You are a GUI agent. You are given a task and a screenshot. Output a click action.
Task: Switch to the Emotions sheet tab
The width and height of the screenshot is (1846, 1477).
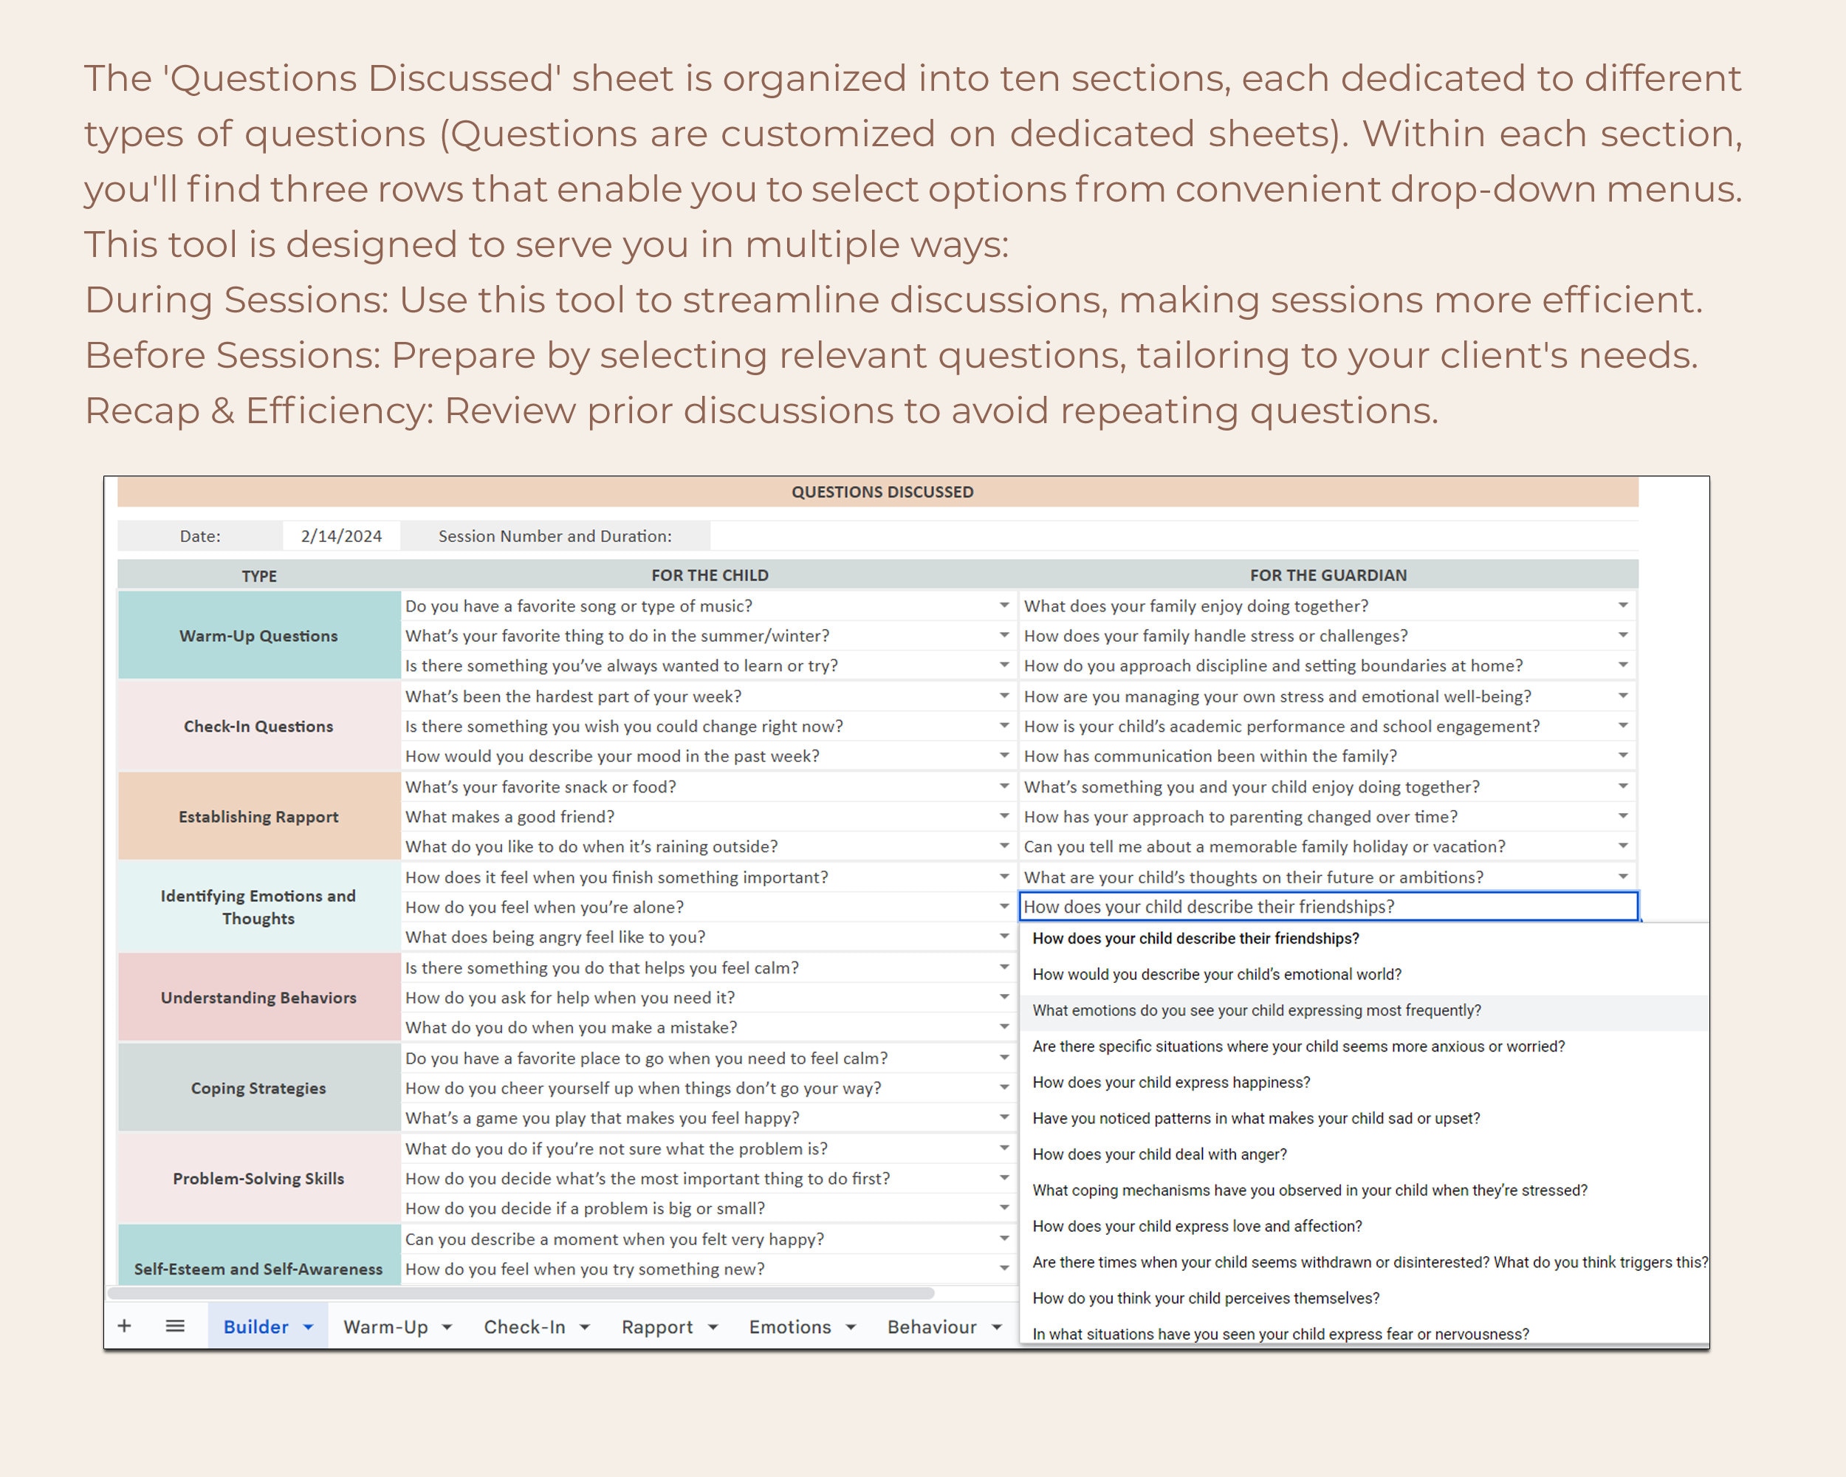point(789,1326)
